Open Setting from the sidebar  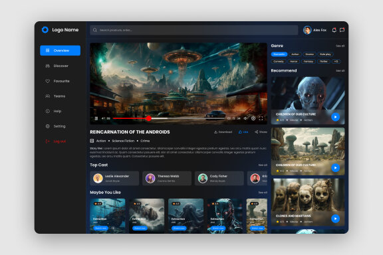59,126
